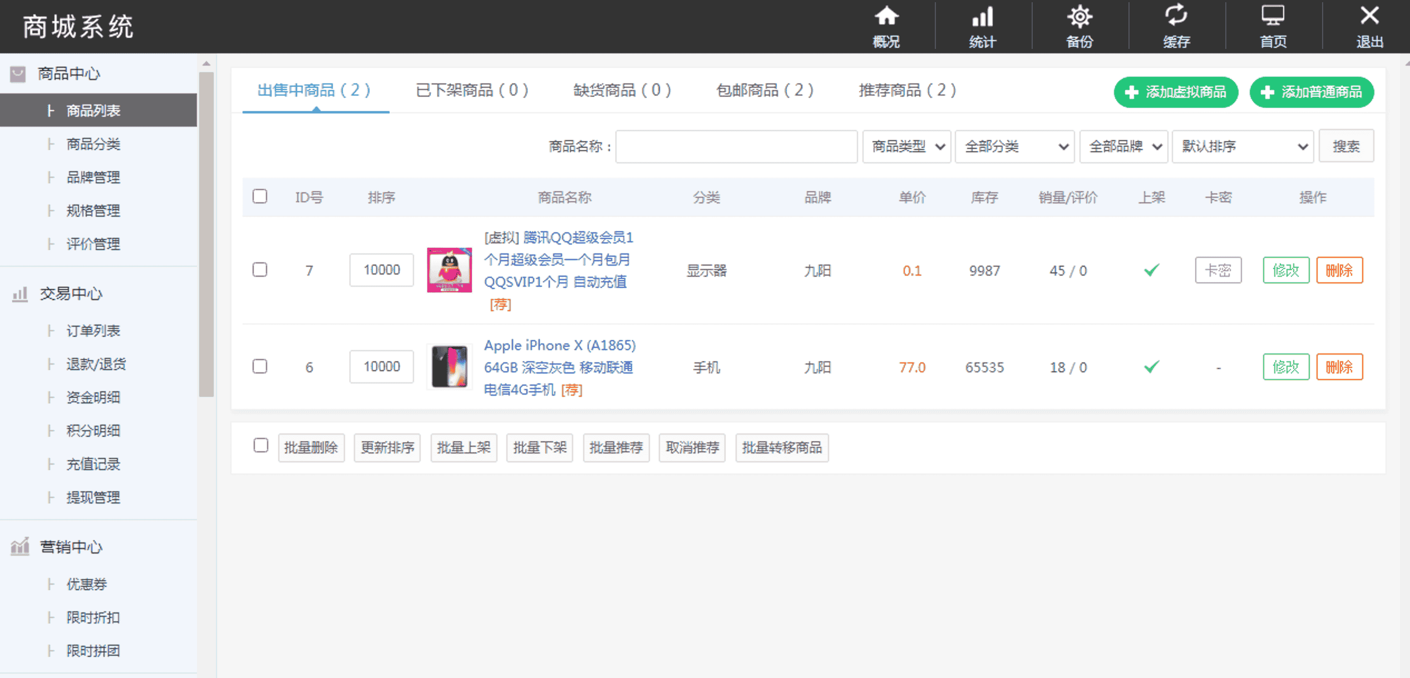Open the 商品类型 dropdown
The width and height of the screenshot is (1410, 678).
906,146
